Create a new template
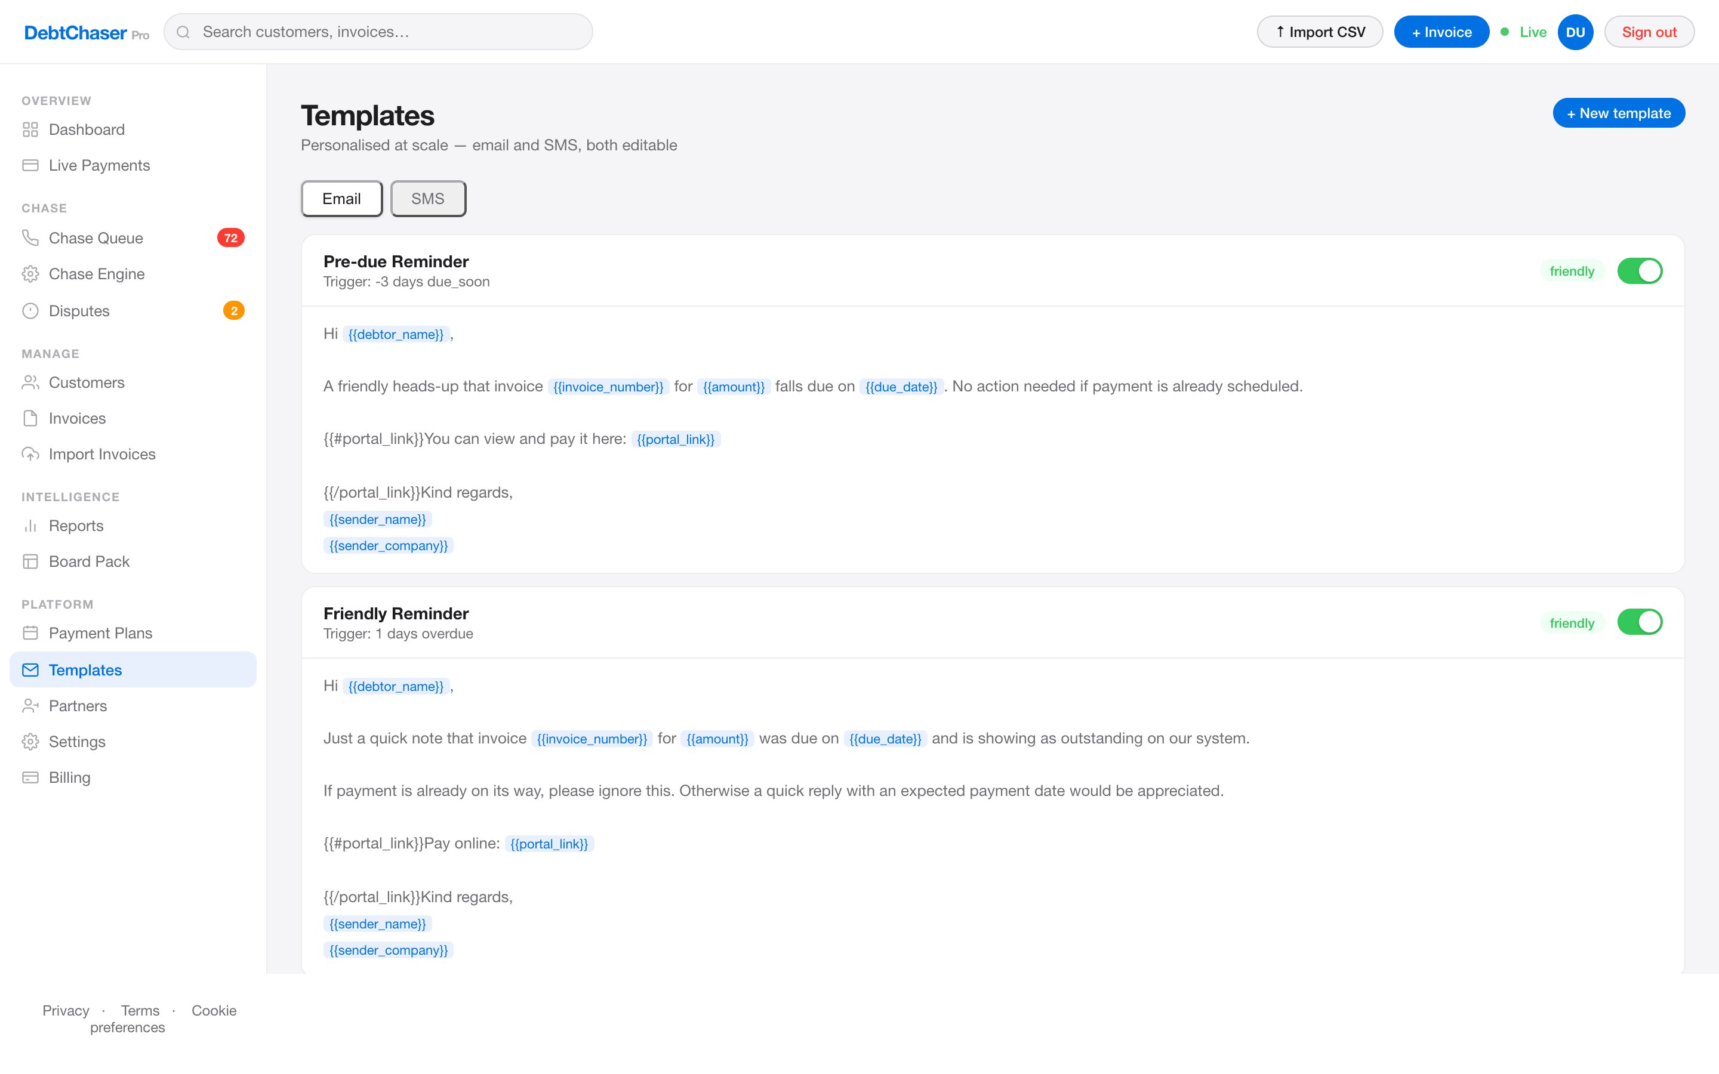Viewport: 1719px width, 1074px height. click(1618, 113)
